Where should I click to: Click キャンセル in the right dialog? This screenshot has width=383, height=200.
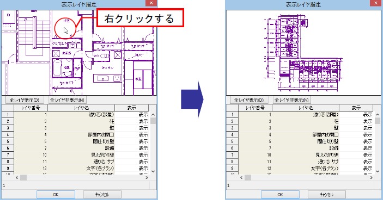pos(326,195)
